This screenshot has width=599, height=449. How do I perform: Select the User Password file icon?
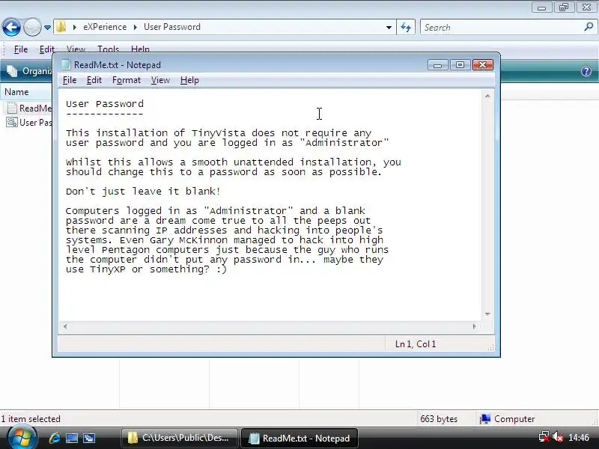[x=12, y=122]
